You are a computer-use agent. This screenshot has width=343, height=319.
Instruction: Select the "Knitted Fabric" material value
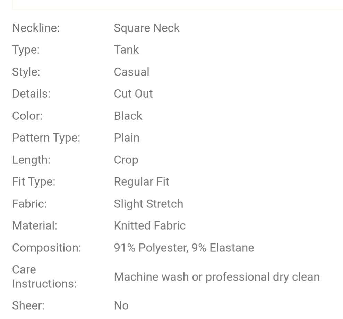pos(150,226)
